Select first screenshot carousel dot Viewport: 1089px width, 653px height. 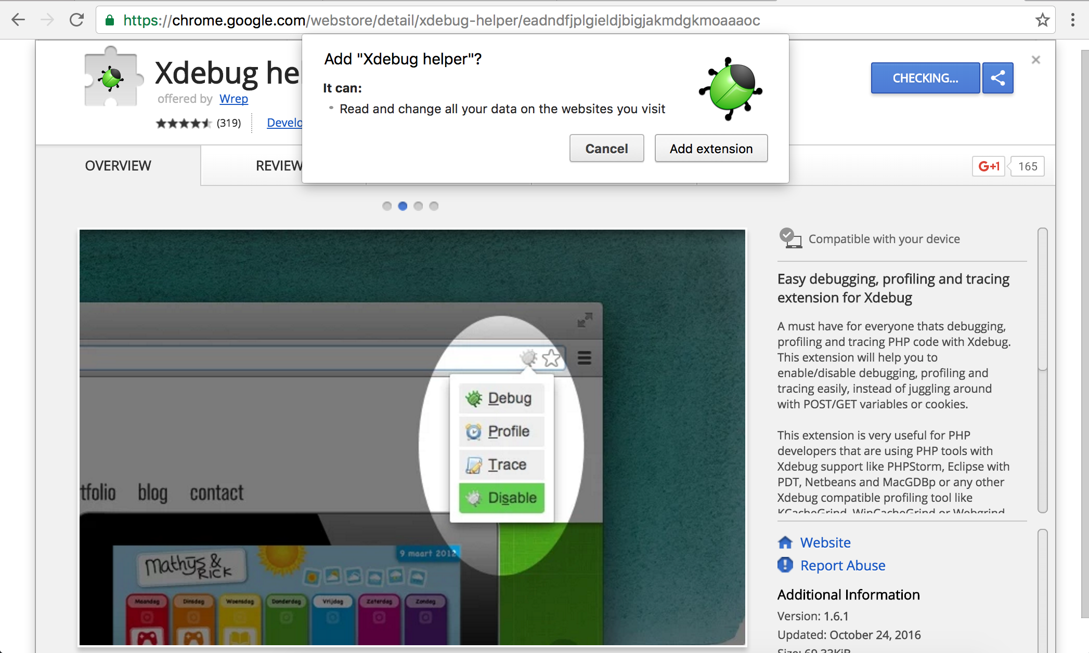[x=387, y=206]
